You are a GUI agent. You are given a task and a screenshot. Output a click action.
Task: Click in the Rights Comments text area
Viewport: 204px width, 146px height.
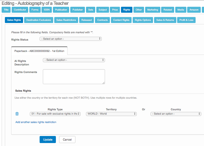pyautogui.click(x=74, y=77)
